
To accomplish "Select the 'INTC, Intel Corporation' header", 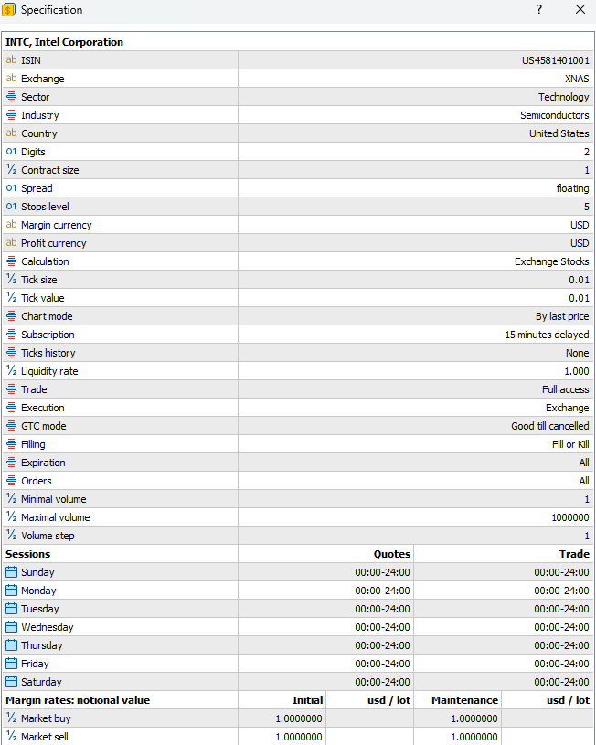I will (64, 42).
